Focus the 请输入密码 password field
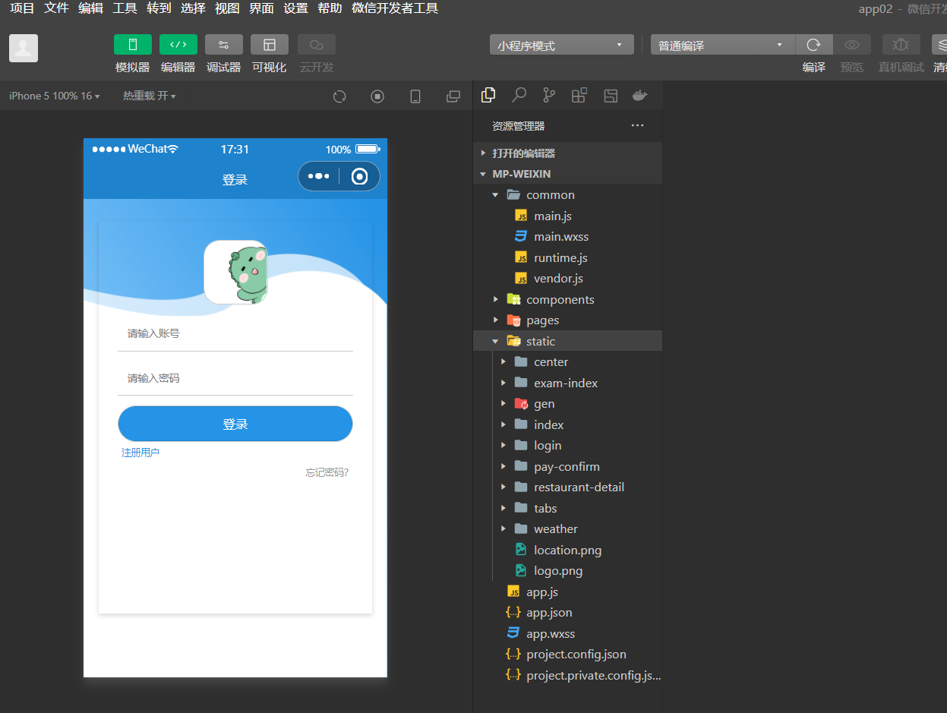 (235, 378)
